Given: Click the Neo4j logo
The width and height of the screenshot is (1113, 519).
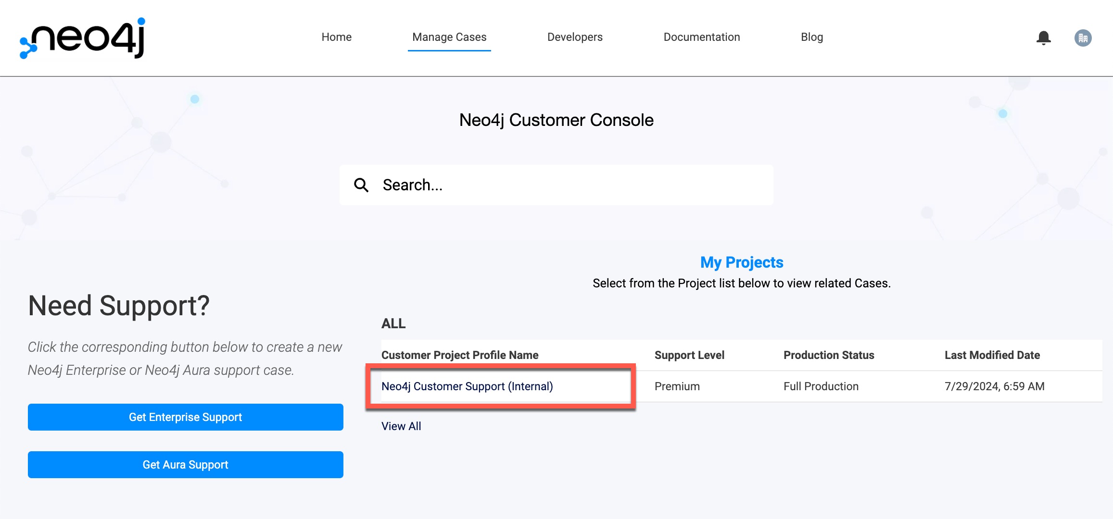Looking at the screenshot, I should point(82,38).
